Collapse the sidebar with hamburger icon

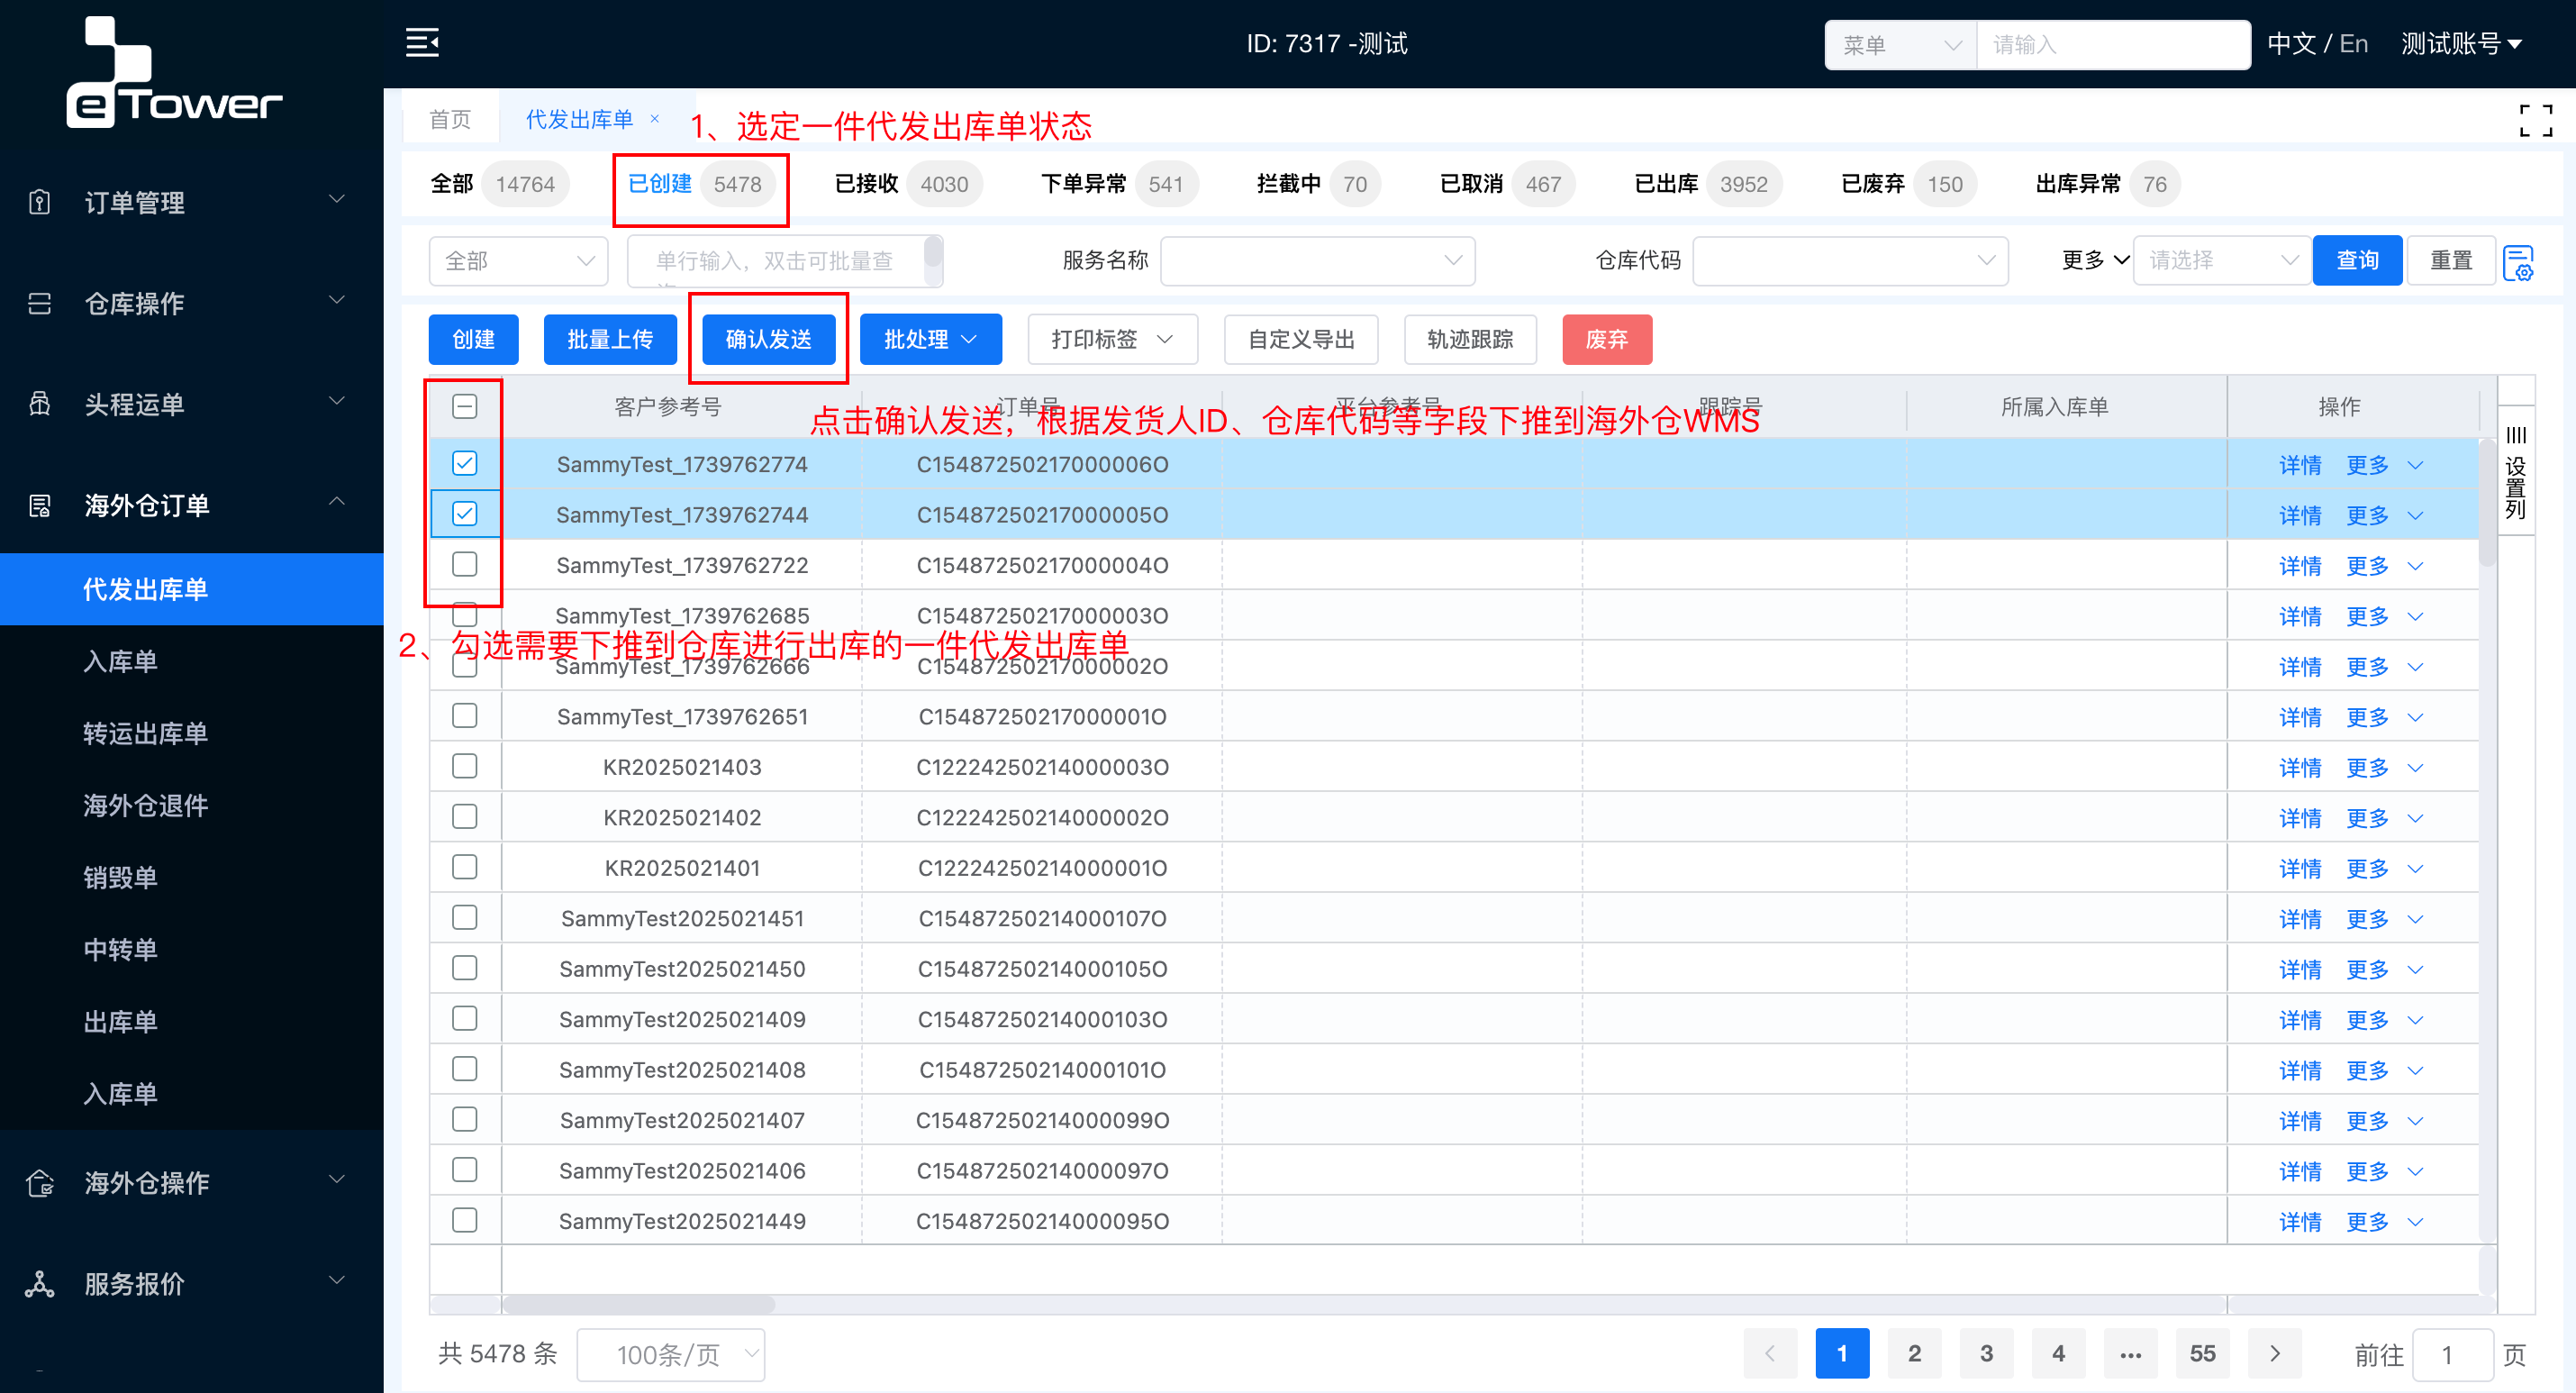pos(422,43)
